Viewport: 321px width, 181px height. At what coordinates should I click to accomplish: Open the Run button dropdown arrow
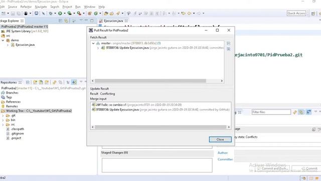[64, 14]
